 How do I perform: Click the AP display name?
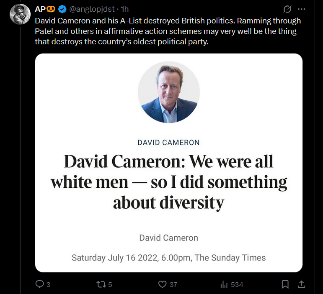tap(40, 8)
